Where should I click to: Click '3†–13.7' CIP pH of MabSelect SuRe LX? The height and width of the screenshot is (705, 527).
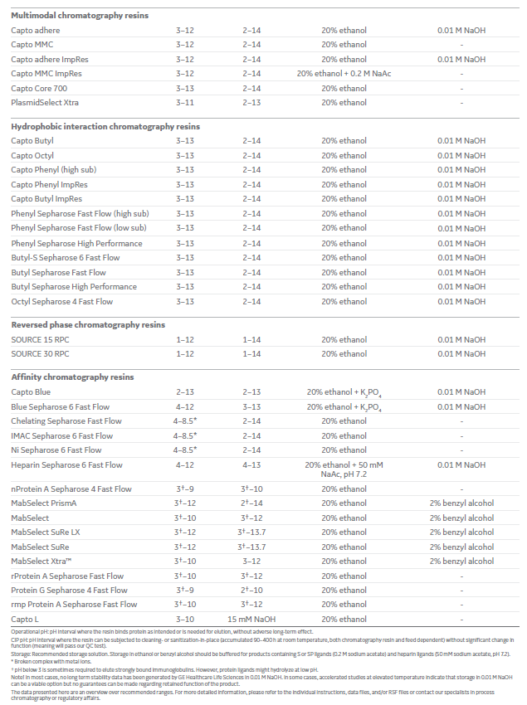click(x=251, y=532)
